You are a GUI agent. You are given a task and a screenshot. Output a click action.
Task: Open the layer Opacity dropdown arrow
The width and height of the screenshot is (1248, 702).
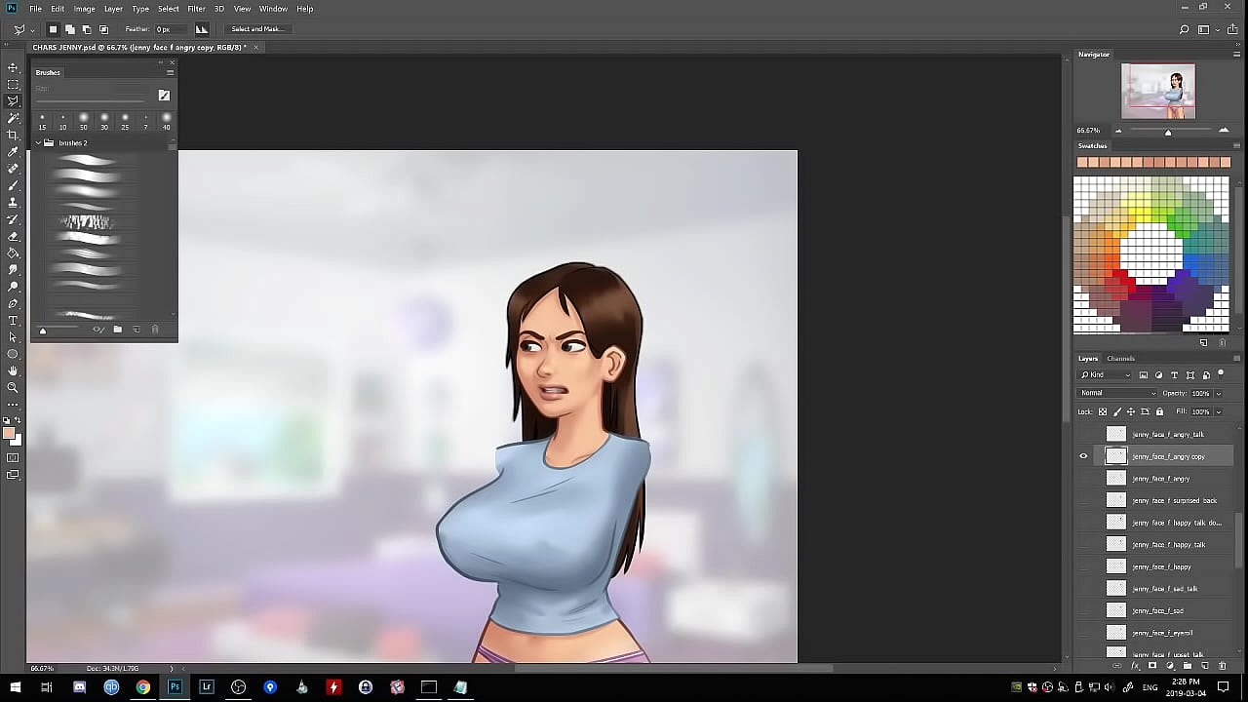point(1218,394)
